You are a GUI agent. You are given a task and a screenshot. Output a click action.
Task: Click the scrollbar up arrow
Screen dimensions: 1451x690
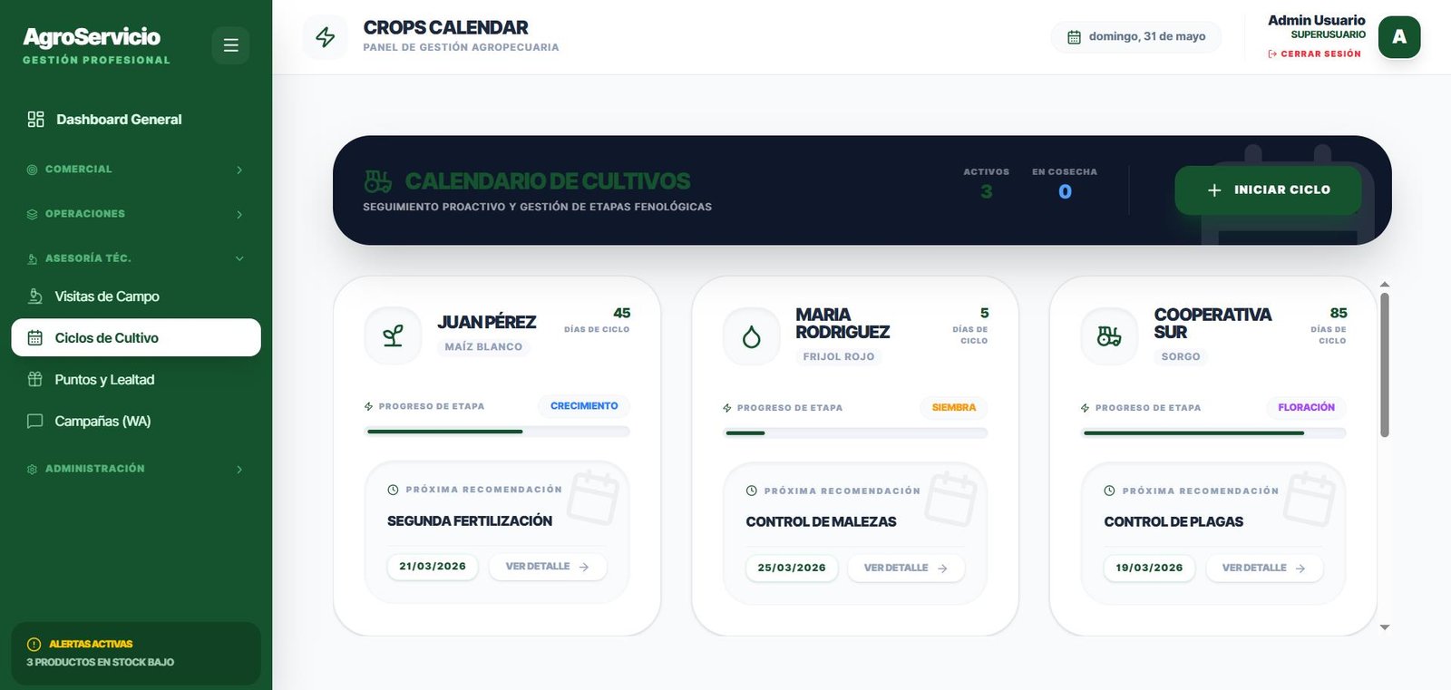[1385, 285]
